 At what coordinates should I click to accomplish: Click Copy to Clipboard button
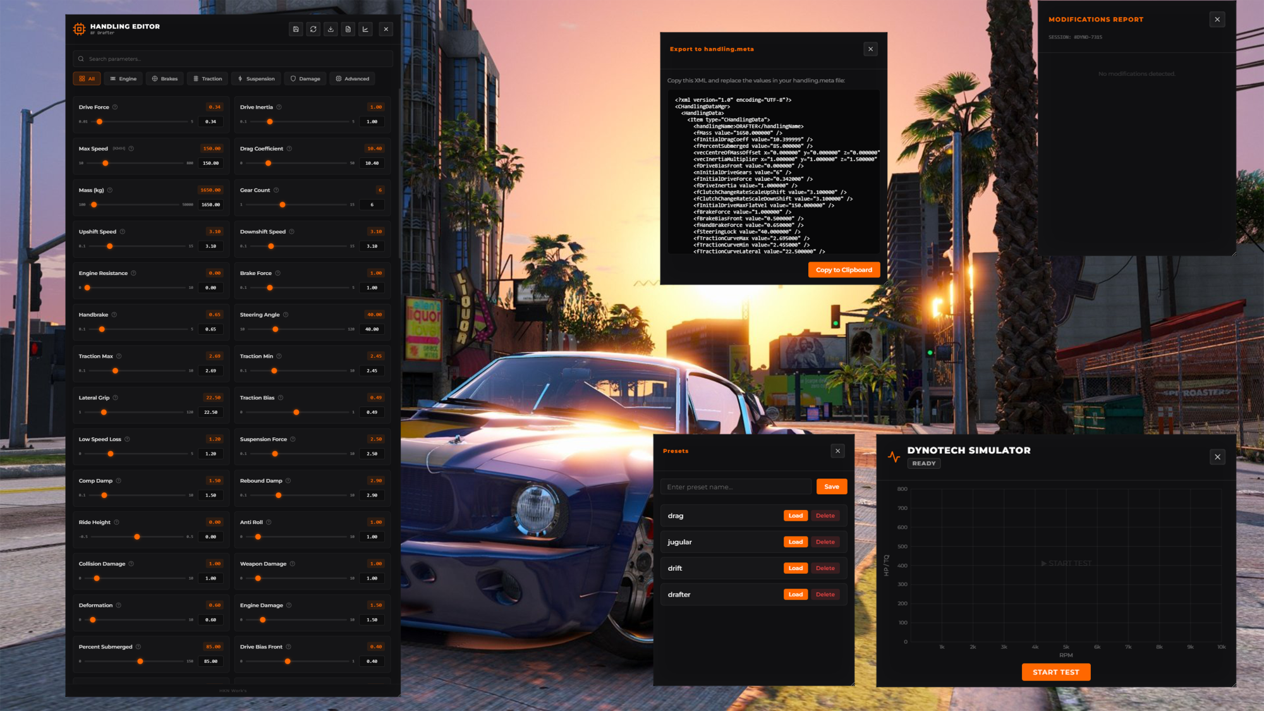(x=844, y=270)
